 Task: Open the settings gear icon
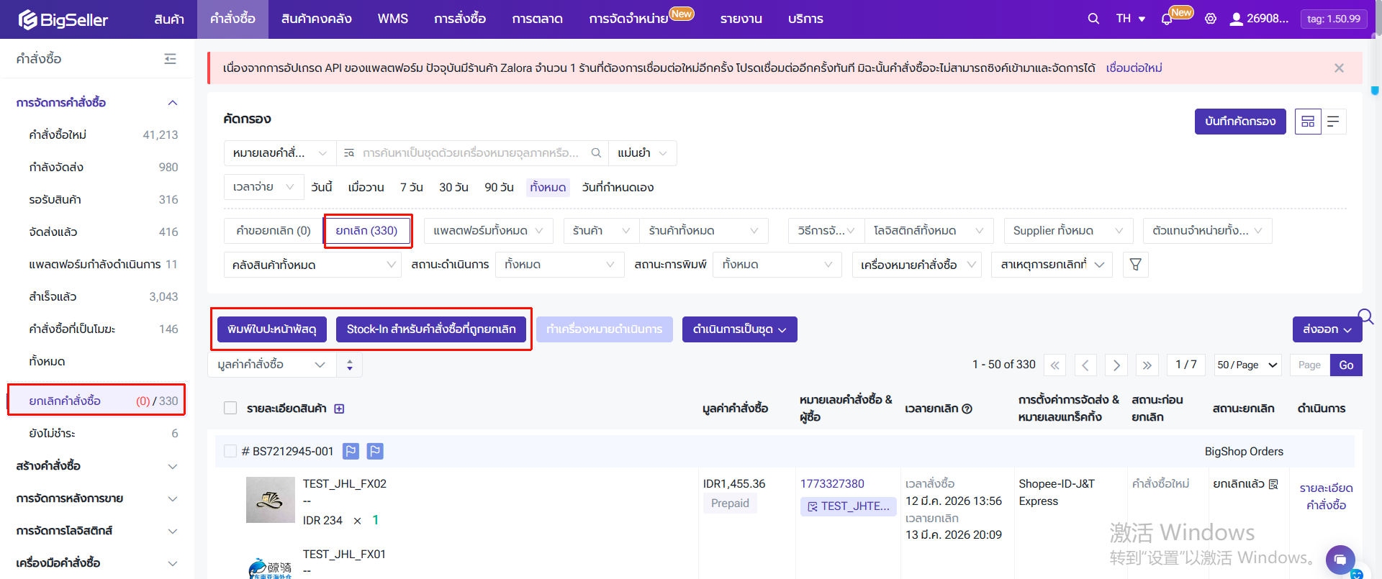1211,19
